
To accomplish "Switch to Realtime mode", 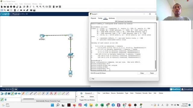I will tap(175, 89).
